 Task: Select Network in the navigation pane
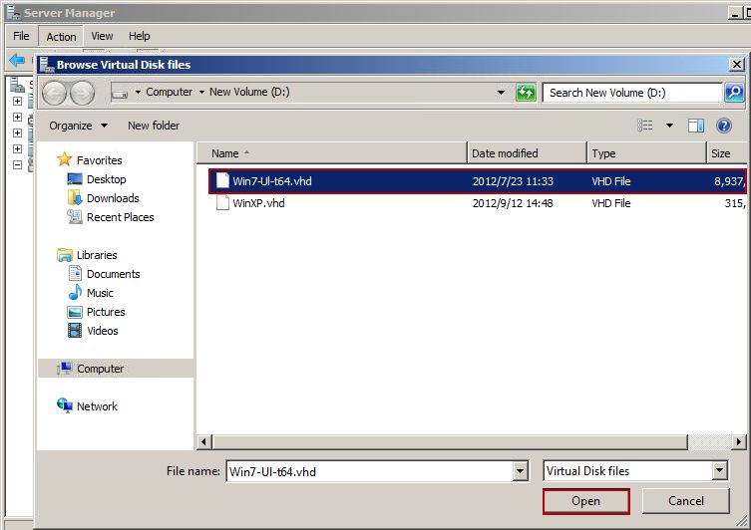coord(87,406)
